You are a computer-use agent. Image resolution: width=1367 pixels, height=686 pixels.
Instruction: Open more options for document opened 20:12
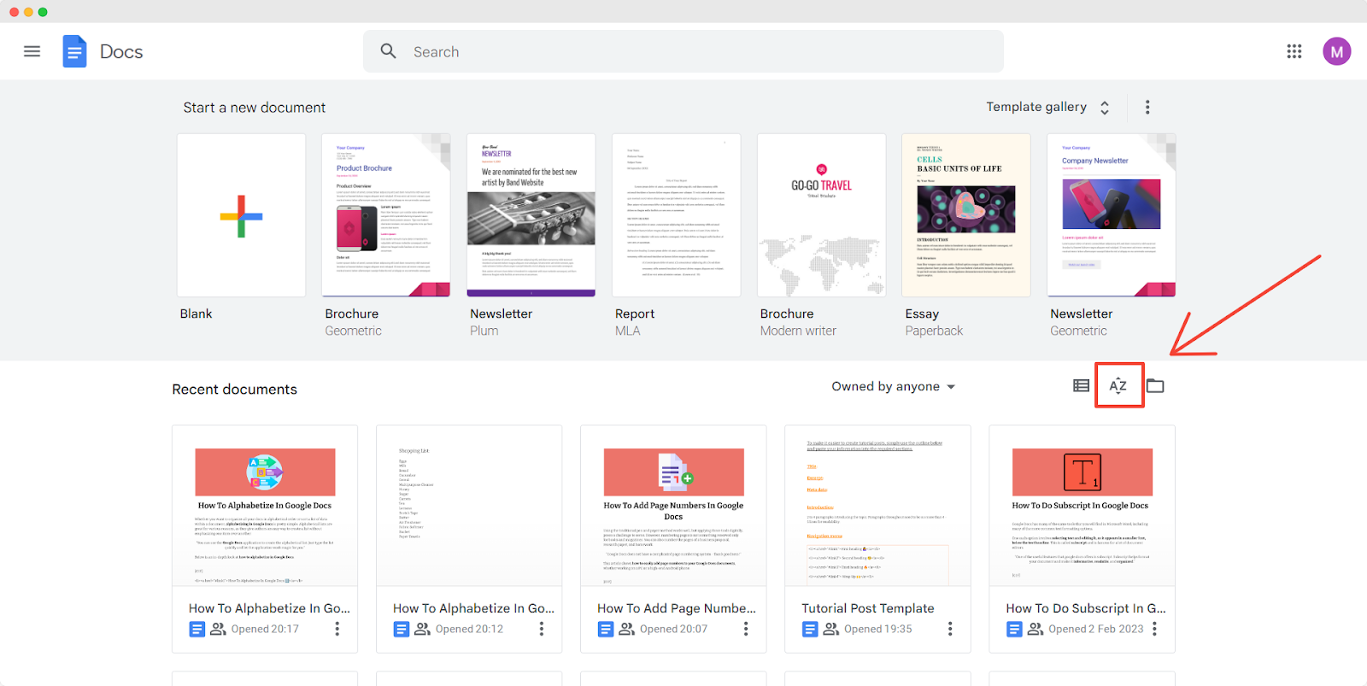pos(542,629)
